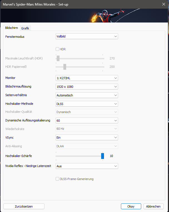Open the VSync dropdown set to Ein
Image resolution: width=169 pixels, height=212 pixels.
(87, 138)
